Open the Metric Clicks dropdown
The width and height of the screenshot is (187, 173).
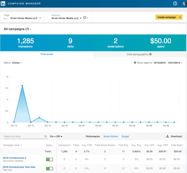[17, 63]
